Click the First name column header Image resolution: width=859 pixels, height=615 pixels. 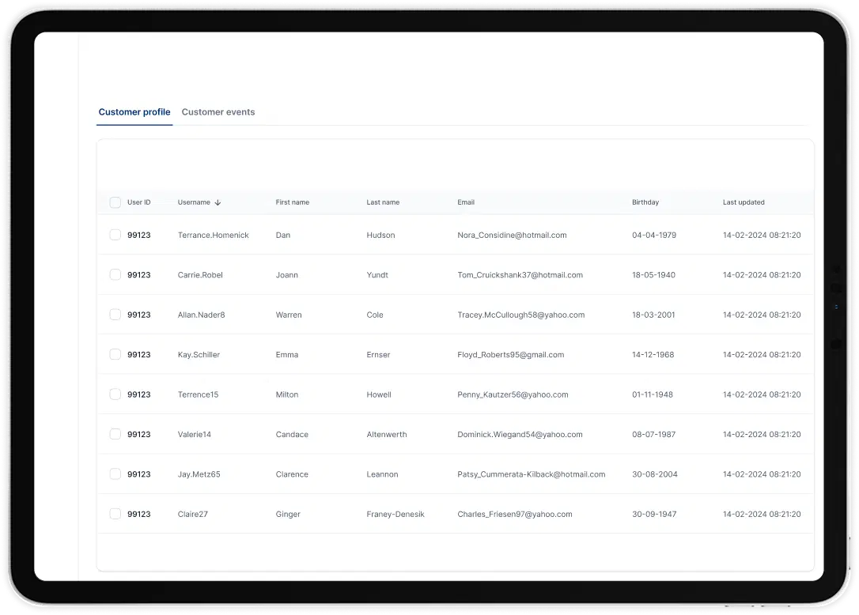(x=293, y=202)
